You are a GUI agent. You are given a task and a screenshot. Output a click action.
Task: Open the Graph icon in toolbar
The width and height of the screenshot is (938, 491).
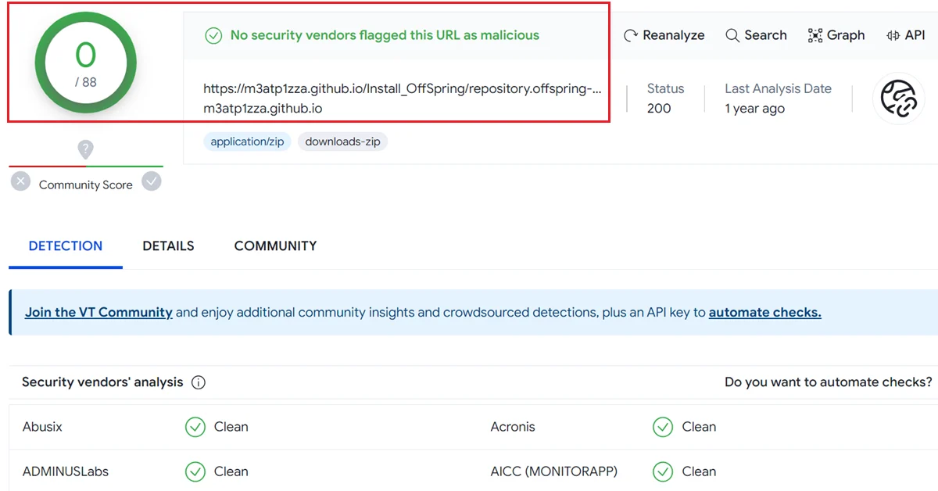(815, 35)
